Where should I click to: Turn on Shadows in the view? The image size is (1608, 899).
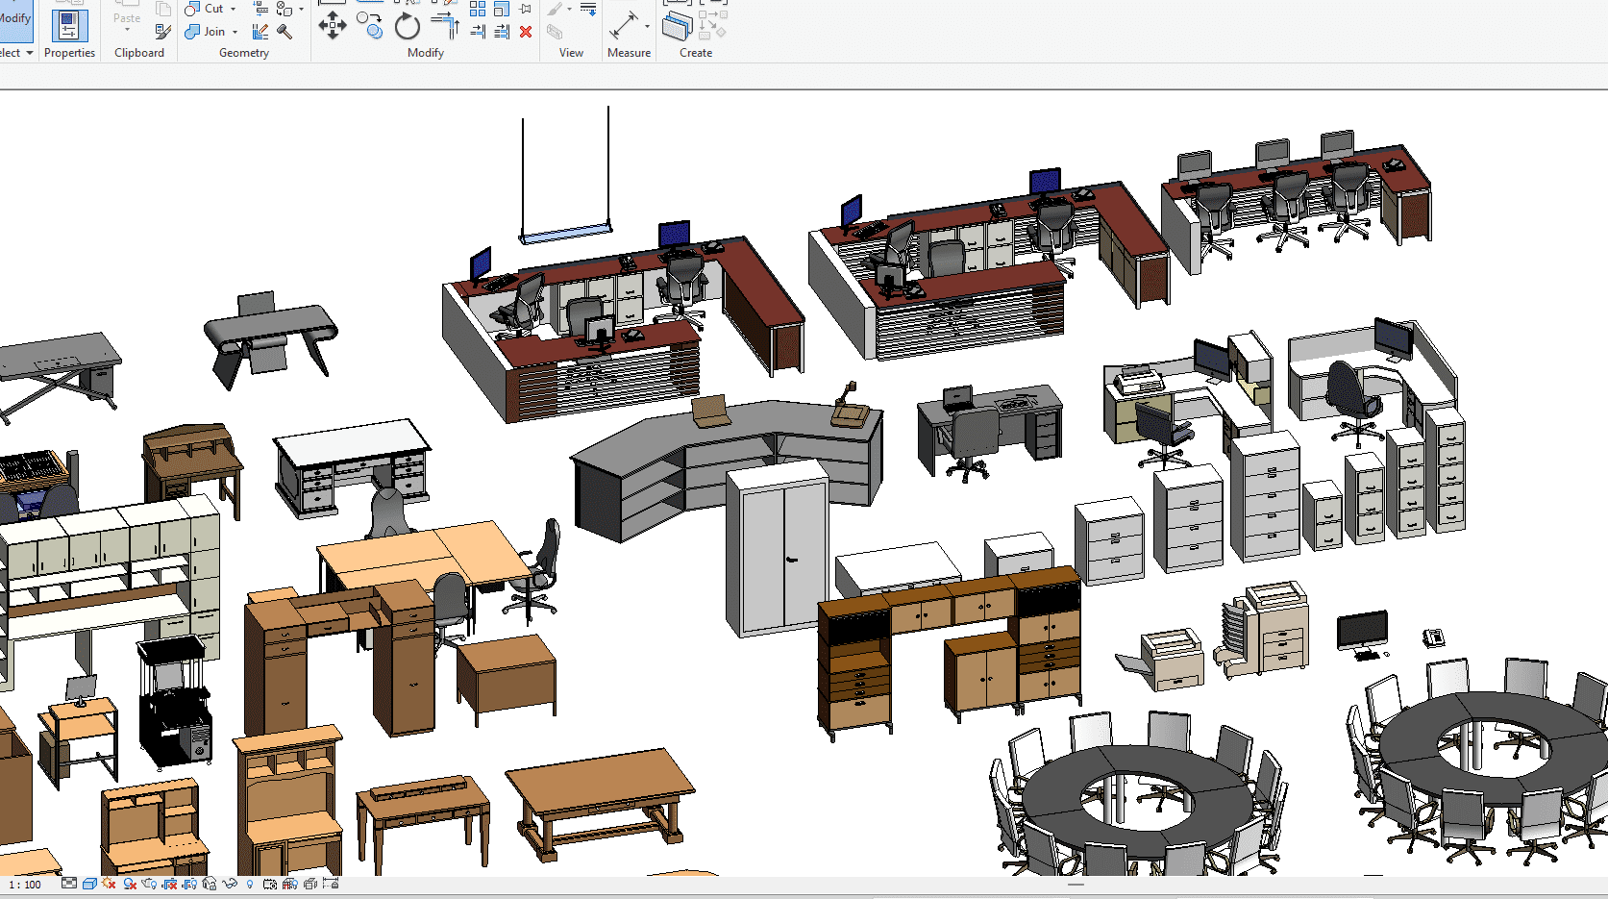click(130, 884)
